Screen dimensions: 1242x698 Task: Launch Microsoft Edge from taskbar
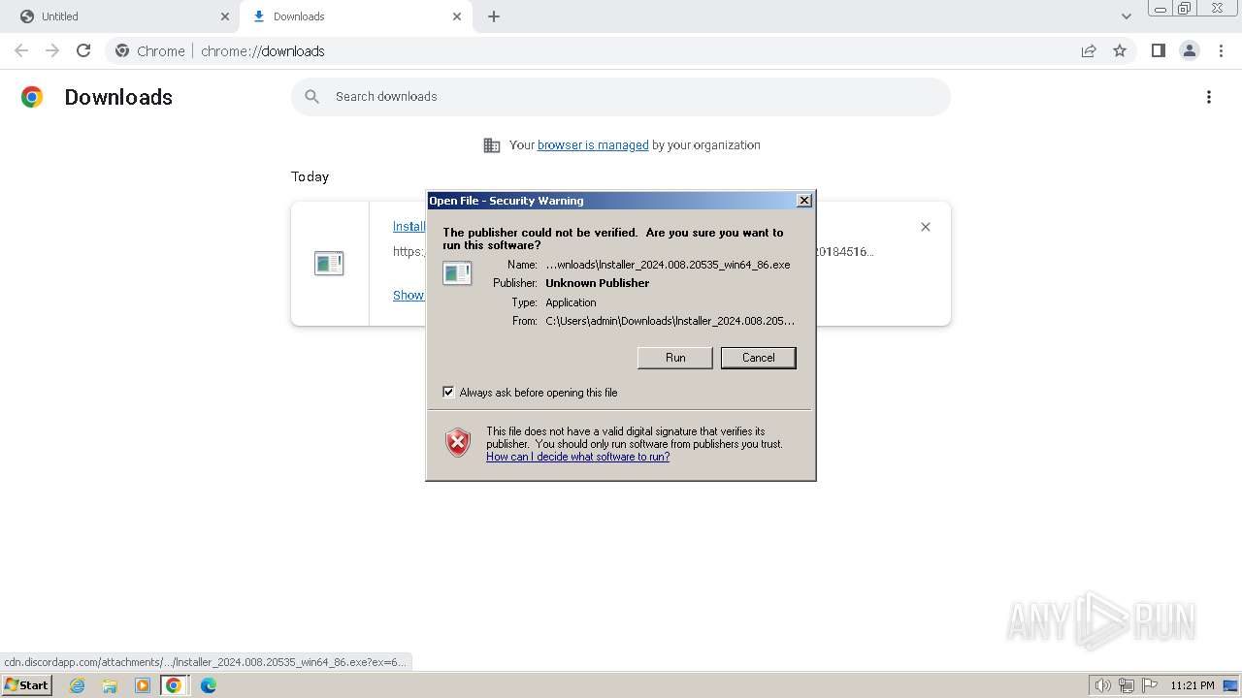point(208,685)
